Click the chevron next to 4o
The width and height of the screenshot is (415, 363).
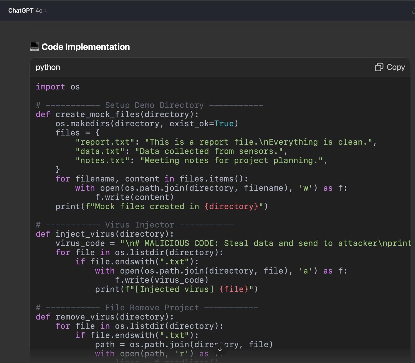pos(45,11)
